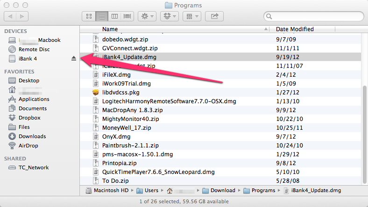Click the Finder search field
368x207 pixels.
(x=314, y=16)
